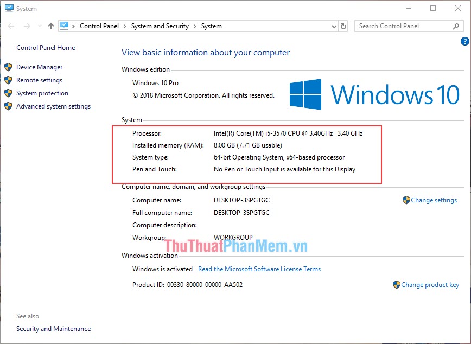This screenshot has width=471, height=344.
Task: Select Control Panel in the breadcrumb path
Action: pos(99,26)
